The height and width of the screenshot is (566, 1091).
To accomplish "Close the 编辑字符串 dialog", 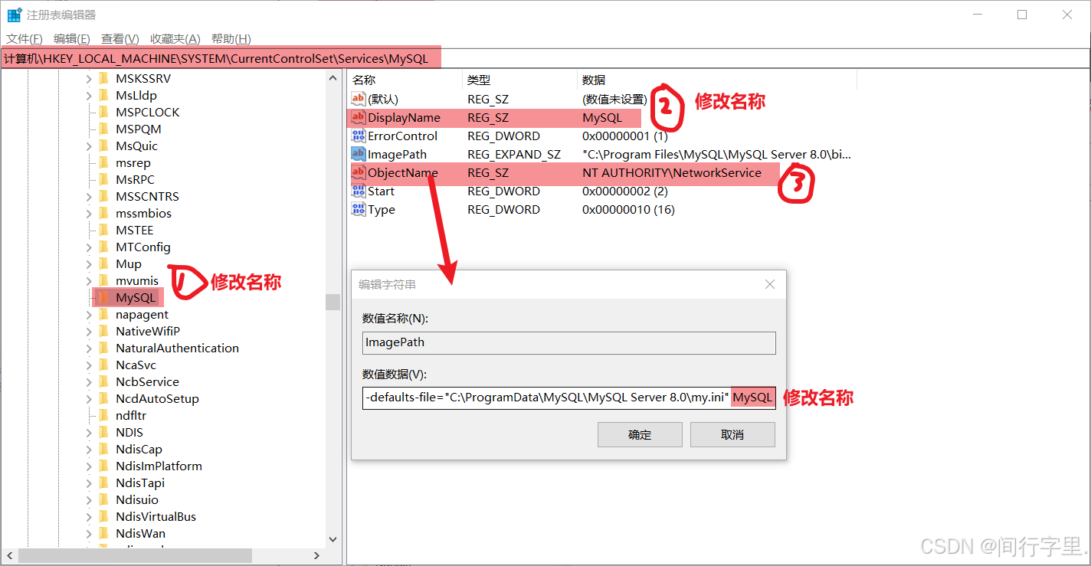I will [x=770, y=284].
